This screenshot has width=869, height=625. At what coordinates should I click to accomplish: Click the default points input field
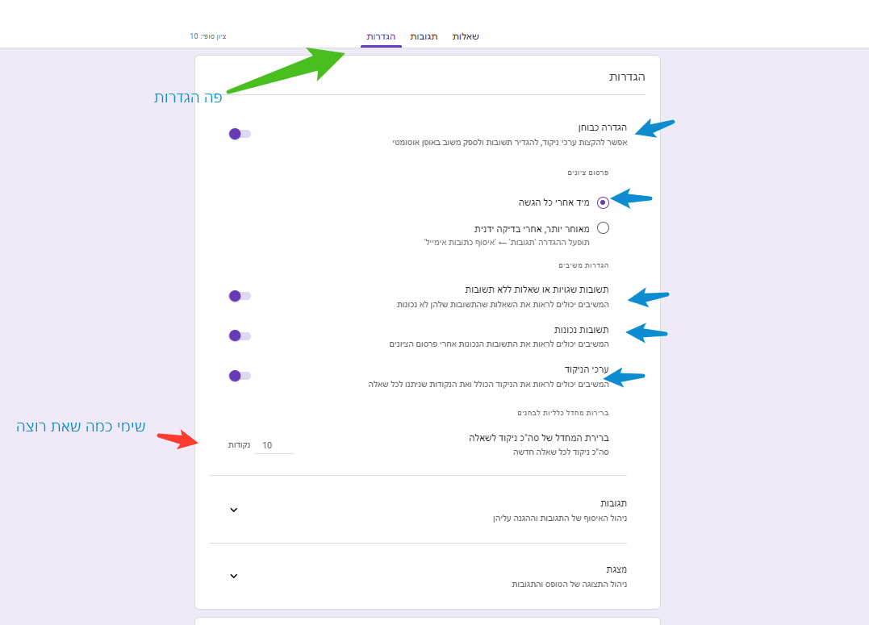(274, 445)
